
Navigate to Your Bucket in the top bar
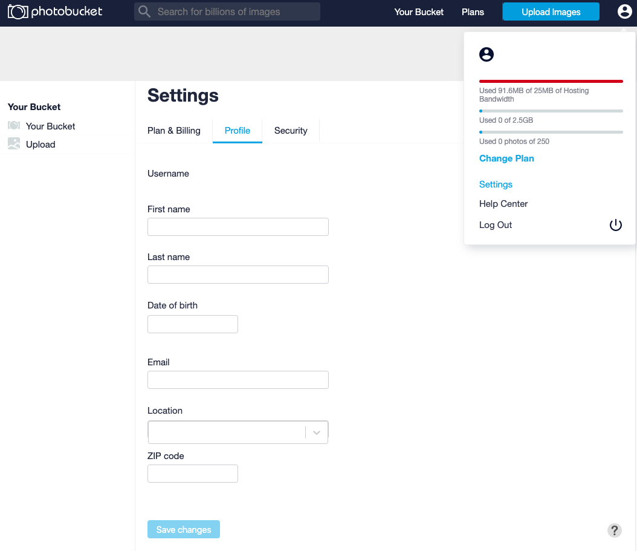tap(419, 11)
